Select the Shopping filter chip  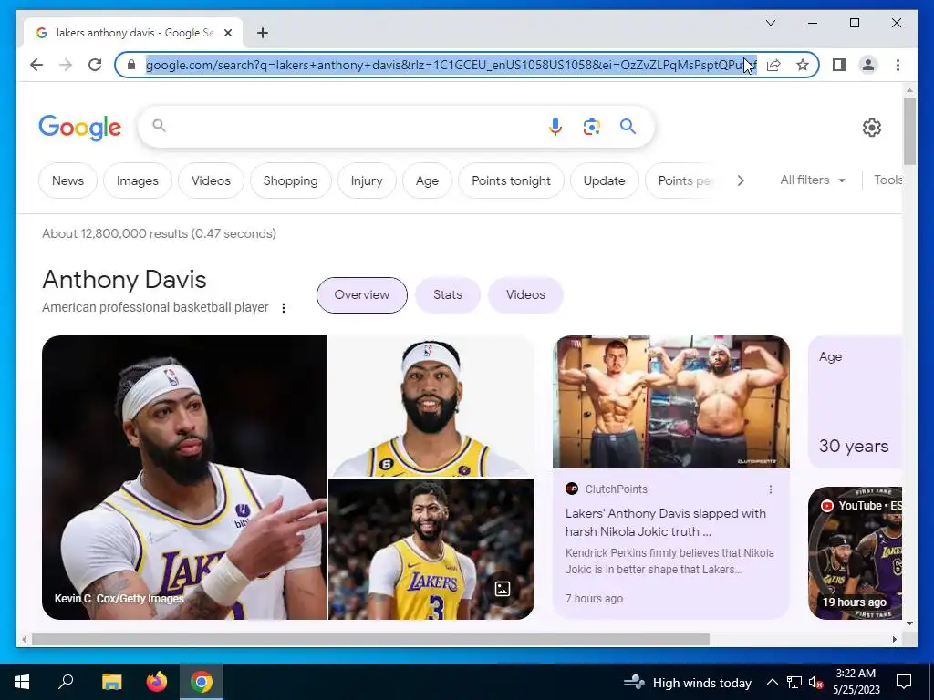[x=291, y=180]
